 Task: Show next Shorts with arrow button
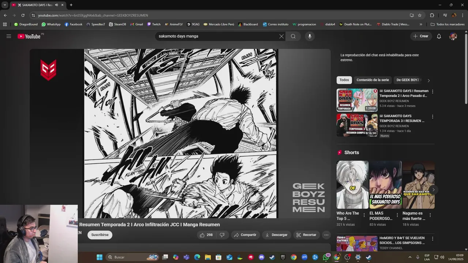pyautogui.click(x=433, y=190)
